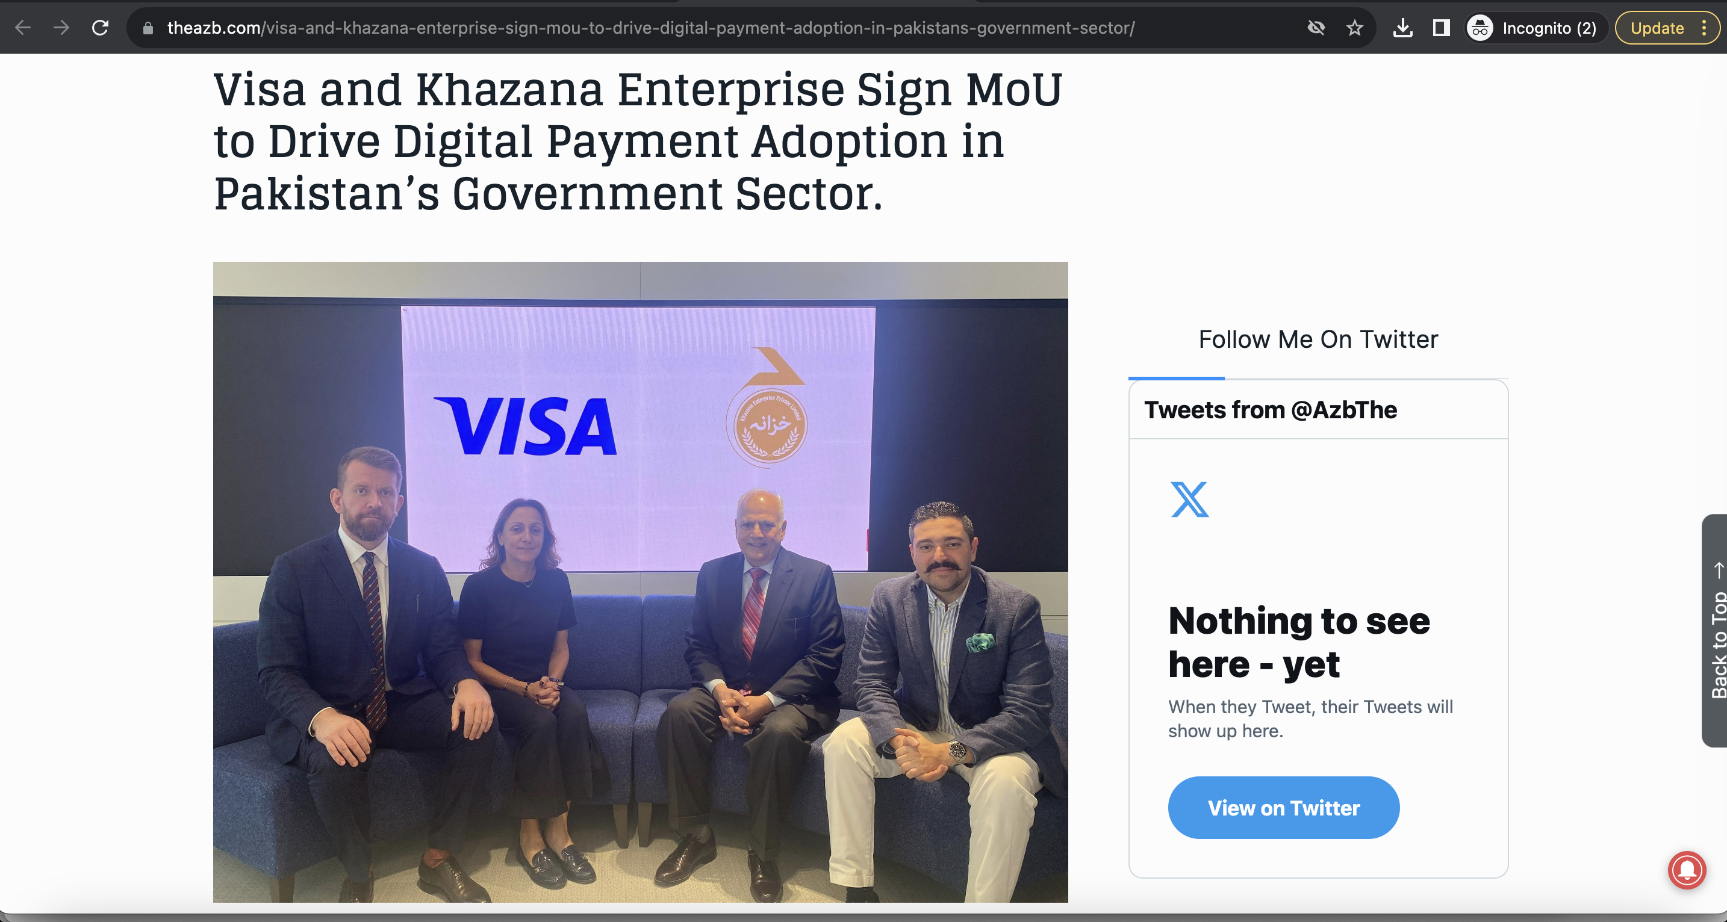The height and width of the screenshot is (922, 1727).
Task: Click the article headline about Visa MoU
Action: click(638, 141)
